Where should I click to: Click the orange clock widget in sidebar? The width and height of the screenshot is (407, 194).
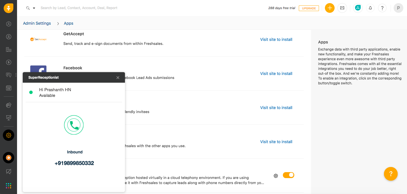[x=9, y=158]
